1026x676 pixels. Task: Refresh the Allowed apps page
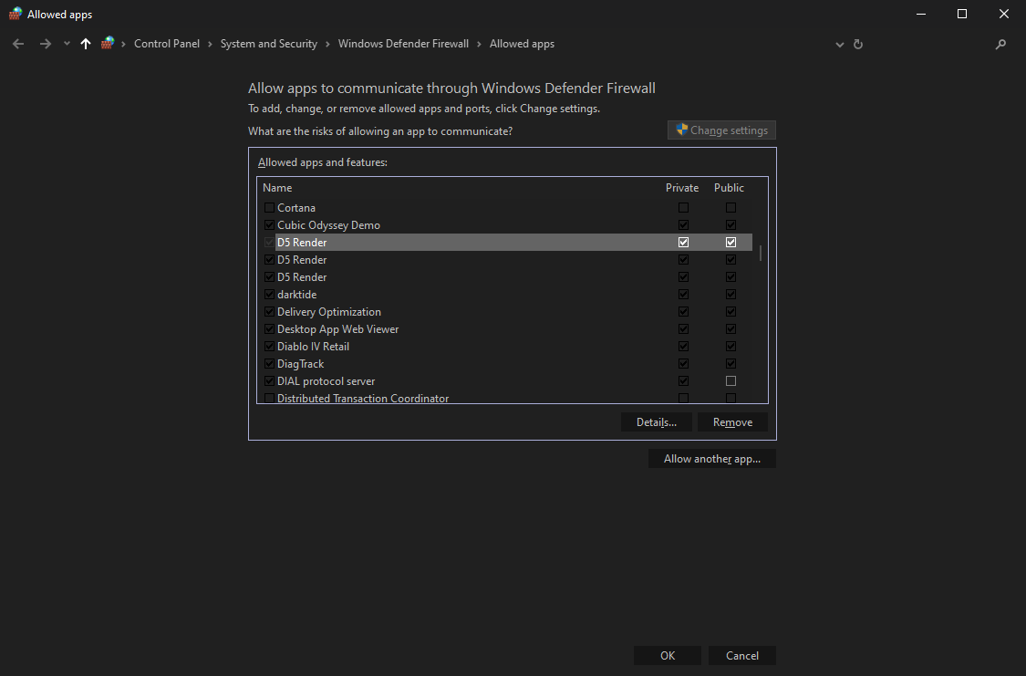(858, 45)
